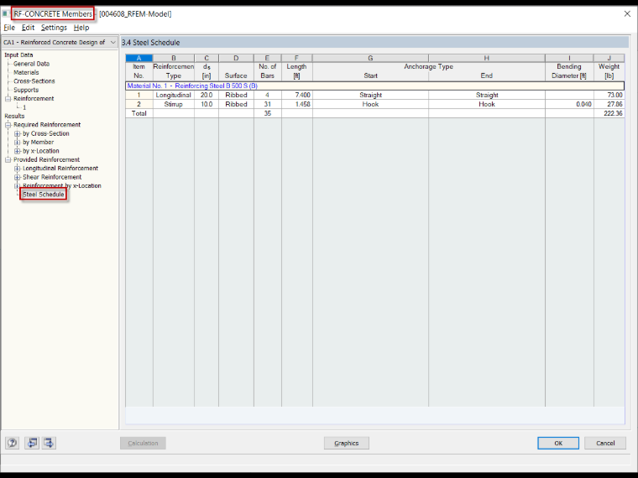
Task: Open the Settings menu
Action: pos(54,28)
